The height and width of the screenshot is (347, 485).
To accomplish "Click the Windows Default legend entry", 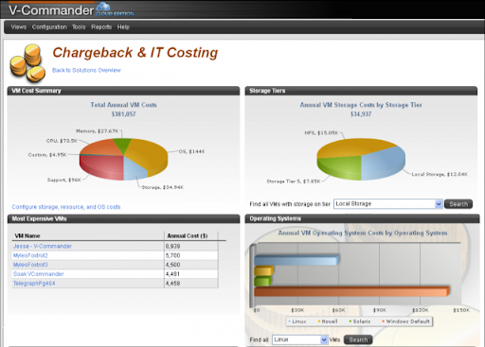I will pyautogui.click(x=405, y=321).
